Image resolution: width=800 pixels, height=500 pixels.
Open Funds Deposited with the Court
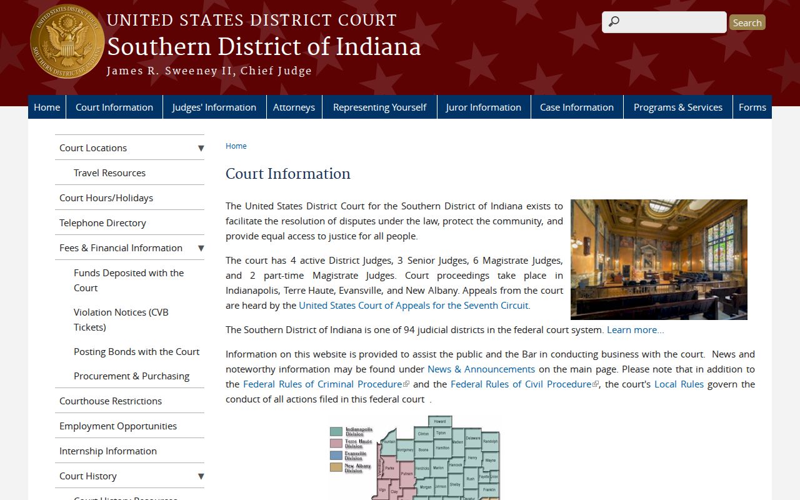129,280
